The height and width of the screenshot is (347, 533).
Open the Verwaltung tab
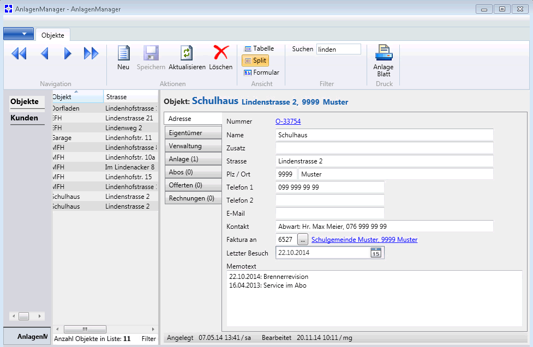pos(193,146)
